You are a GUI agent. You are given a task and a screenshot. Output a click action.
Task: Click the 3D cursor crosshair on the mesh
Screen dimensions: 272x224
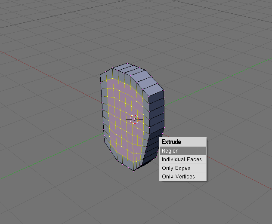tap(134, 119)
